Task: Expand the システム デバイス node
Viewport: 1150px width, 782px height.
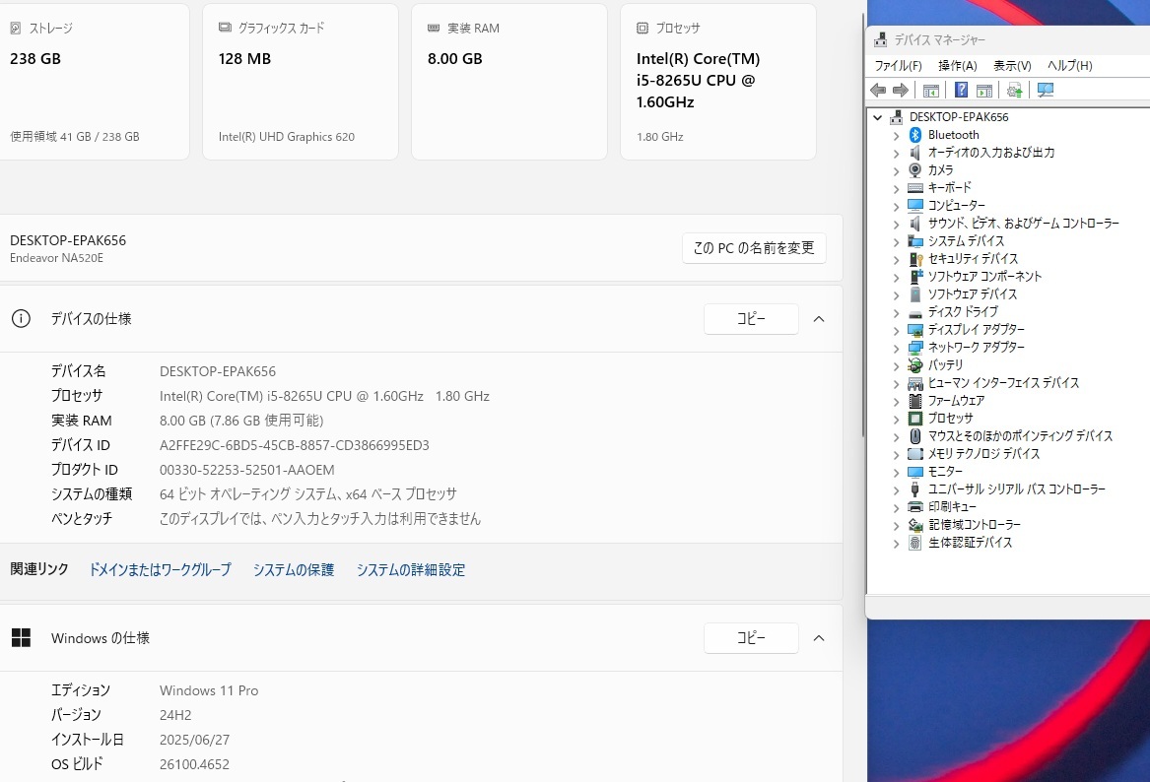Action: pos(896,242)
